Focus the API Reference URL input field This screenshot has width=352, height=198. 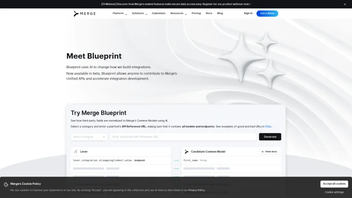point(183,137)
